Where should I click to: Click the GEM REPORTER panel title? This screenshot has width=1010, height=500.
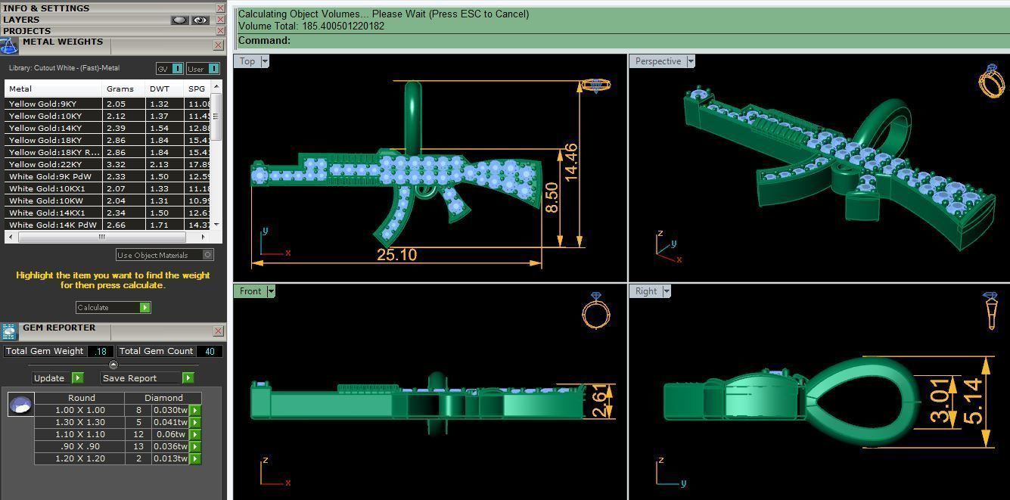click(x=59, y=328)
